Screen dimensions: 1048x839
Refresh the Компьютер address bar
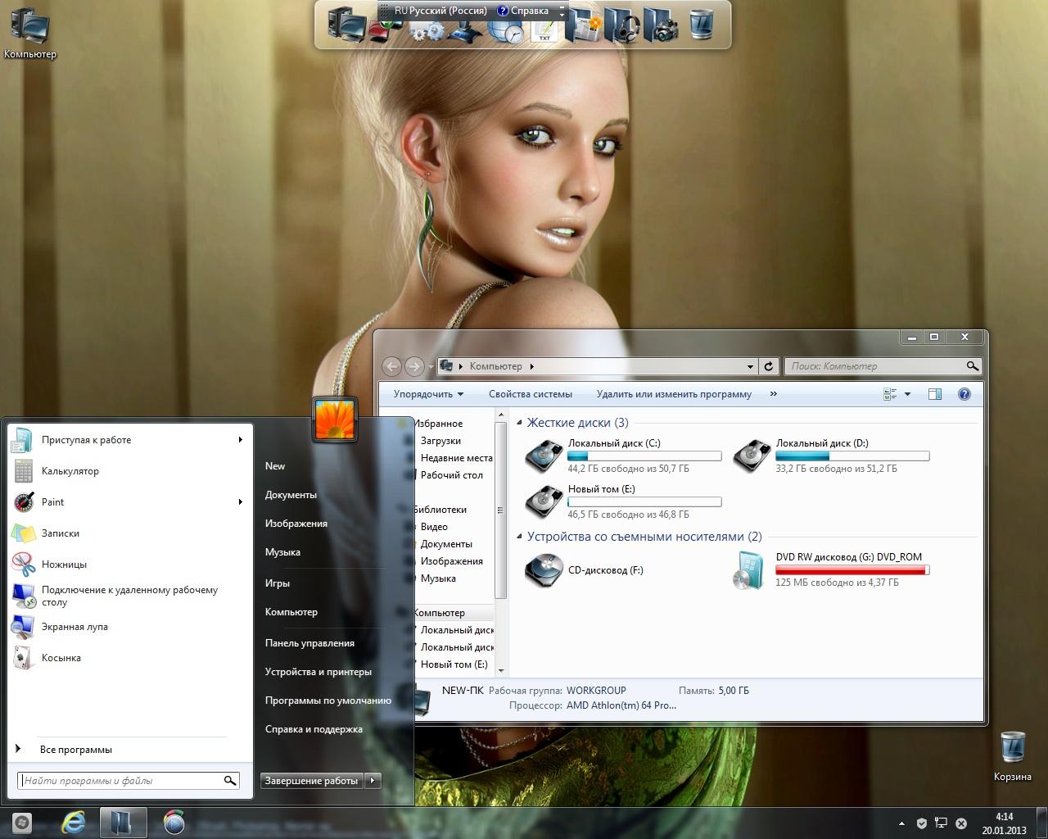coord(768,366)
